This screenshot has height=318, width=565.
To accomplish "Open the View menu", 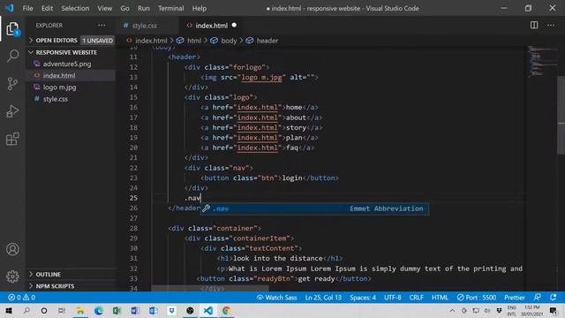I will click(104, 8).
